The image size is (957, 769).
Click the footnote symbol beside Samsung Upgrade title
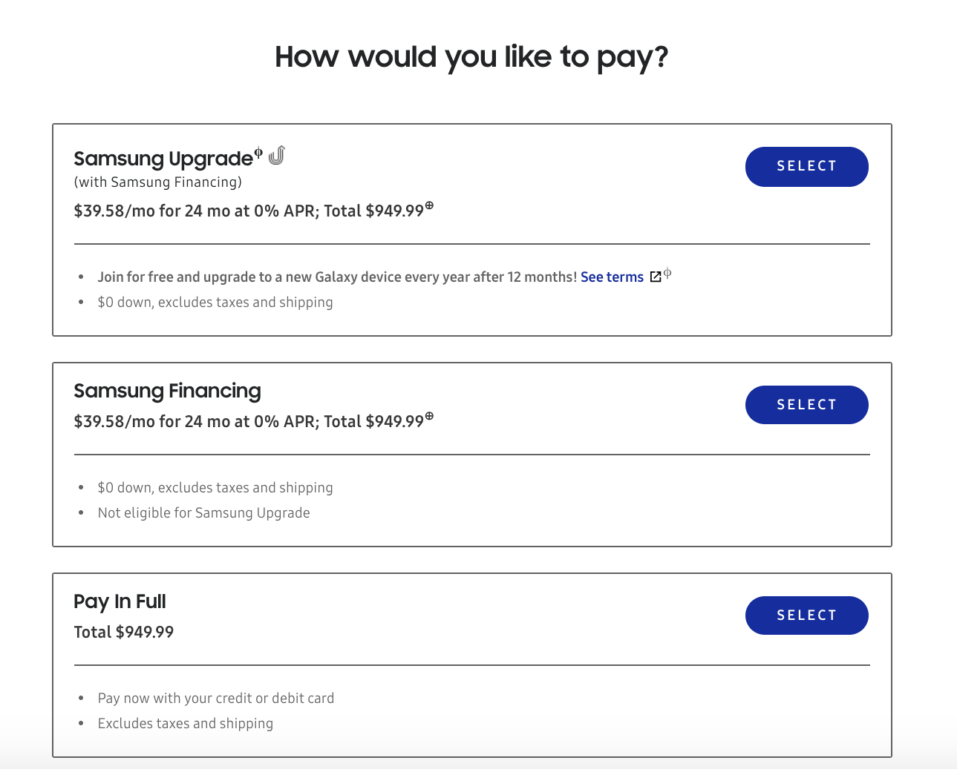[258, 153]
